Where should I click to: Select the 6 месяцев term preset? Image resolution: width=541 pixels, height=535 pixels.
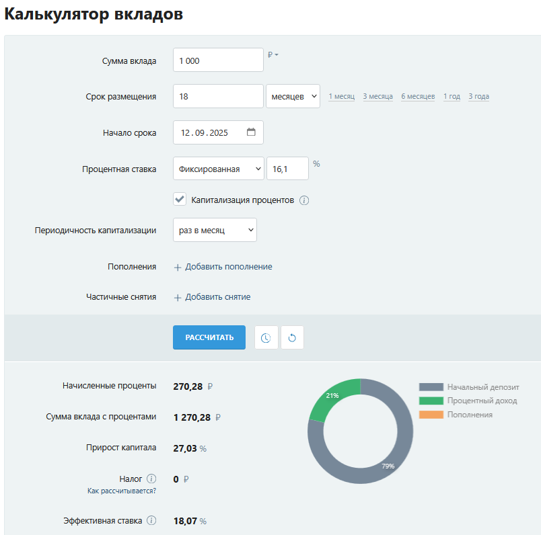417,96
